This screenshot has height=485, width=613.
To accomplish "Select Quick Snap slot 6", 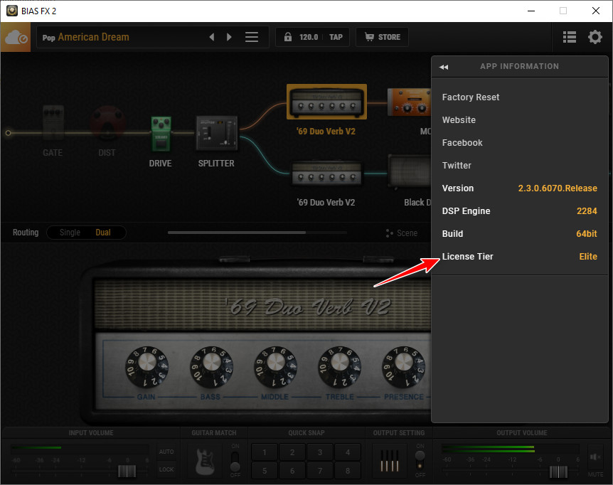I will (292, 471).
